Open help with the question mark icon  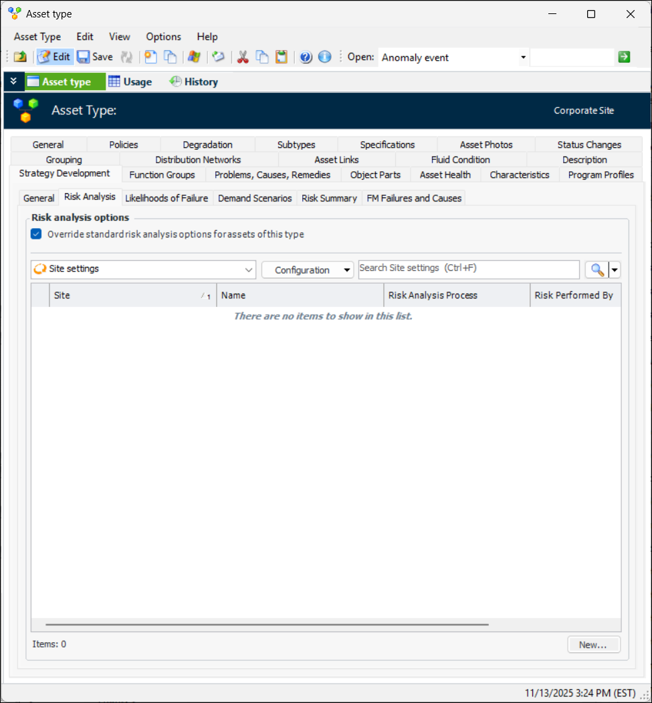pos(306,57)
